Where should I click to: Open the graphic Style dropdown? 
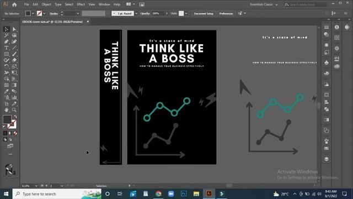click(x=186, y=13)
